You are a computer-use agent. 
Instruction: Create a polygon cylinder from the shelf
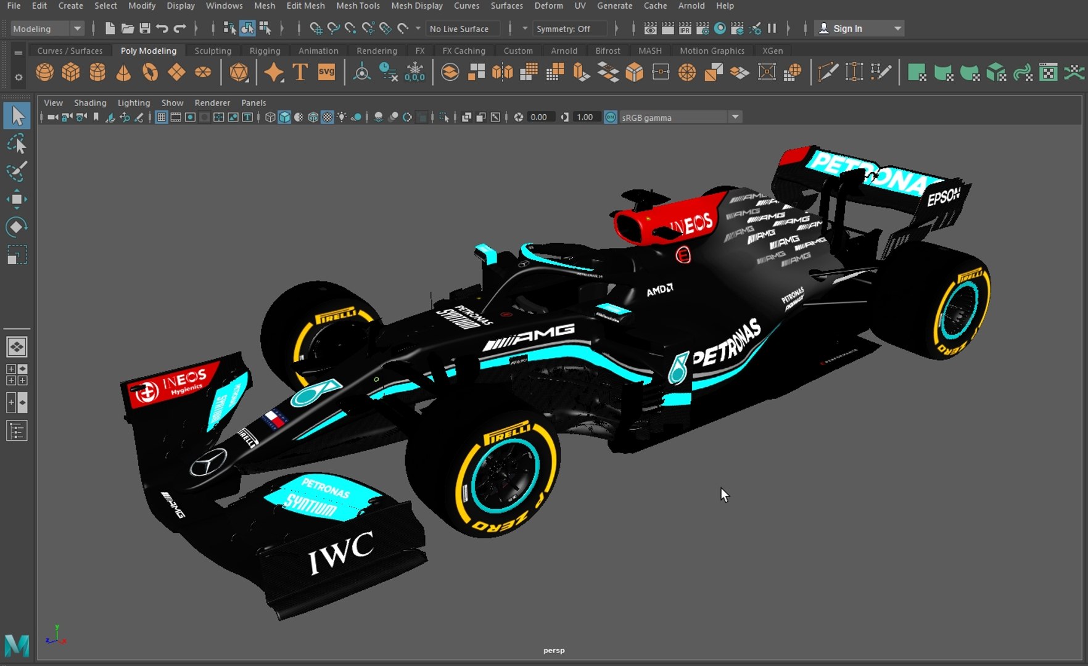point(97,73)
